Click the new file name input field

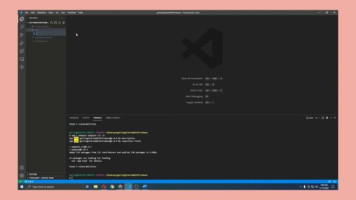pos(51,34)
